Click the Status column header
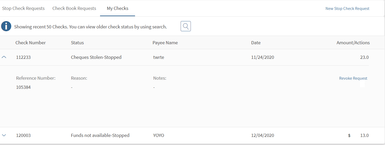This screenshot has height=145, width=385. (x=77, y=43)
